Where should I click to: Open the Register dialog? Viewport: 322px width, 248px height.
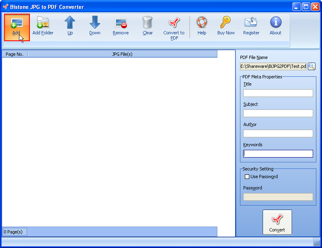[x=251, y=26]
